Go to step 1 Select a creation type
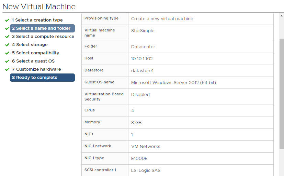The image size is (284, 176). 37,20
